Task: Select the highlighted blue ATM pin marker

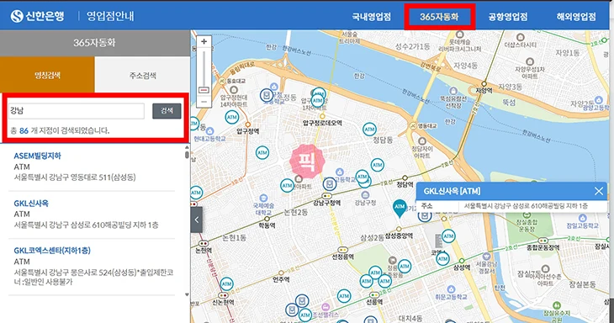Action: (400, 209)
